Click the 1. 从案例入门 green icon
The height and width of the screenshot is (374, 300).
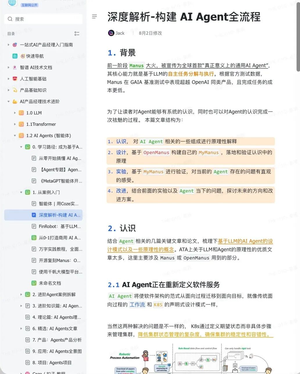28,192
